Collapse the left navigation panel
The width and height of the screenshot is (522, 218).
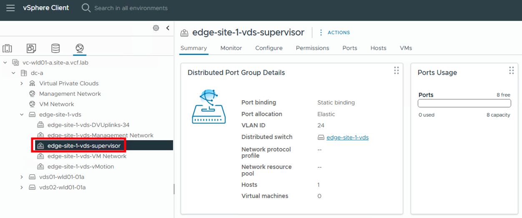click(x=168, y=28)
